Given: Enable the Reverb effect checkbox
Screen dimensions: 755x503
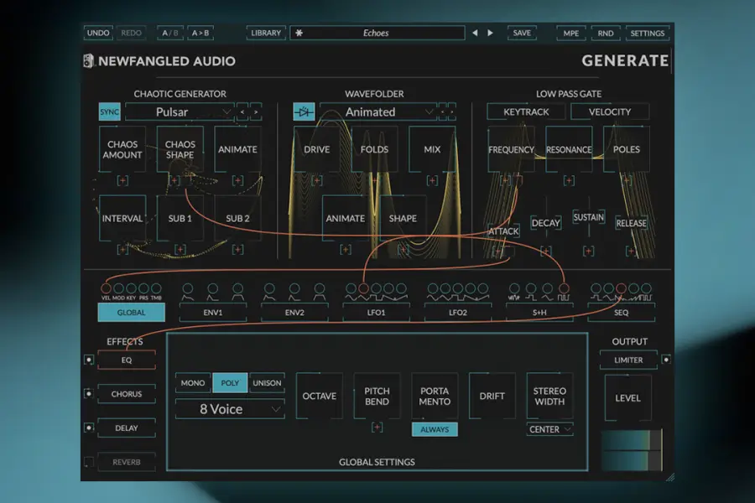Looking at the screenshot, I should tap(89, 462).
